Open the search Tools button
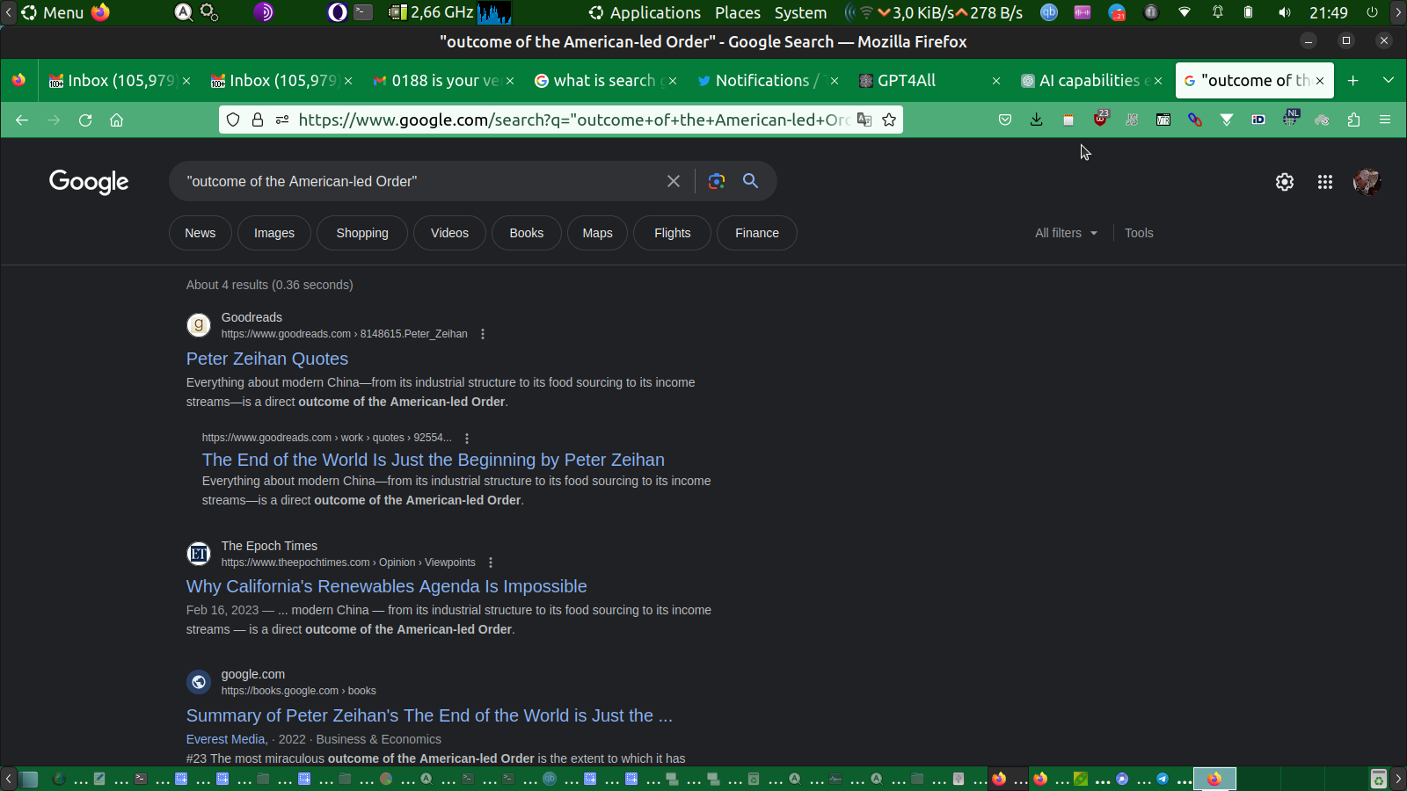Viewport: 1407px width, 791px height. 1139,233
